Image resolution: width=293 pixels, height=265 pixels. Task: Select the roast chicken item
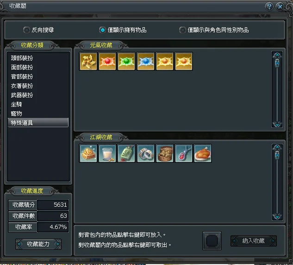(203, 154)
